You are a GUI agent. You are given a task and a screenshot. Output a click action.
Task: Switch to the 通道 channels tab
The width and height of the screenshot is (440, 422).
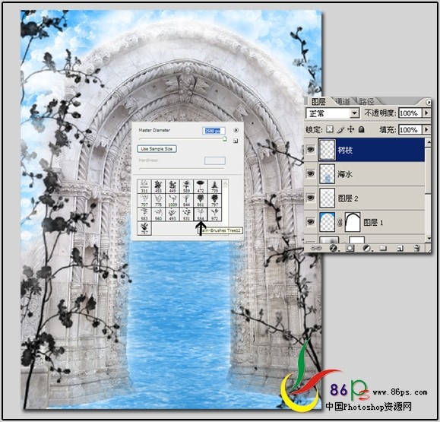(x=343, y=101)
